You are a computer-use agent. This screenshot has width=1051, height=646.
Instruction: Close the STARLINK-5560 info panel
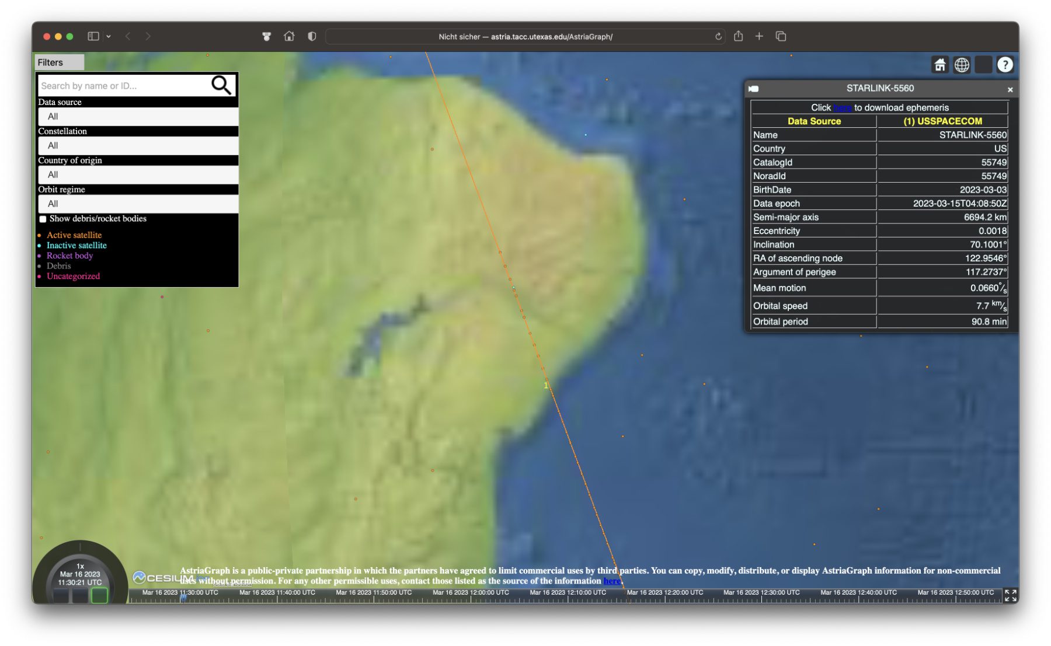point(1010,89)
